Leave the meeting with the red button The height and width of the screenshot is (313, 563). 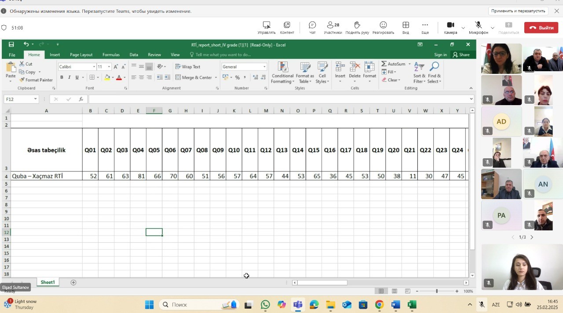pos(541,28)
